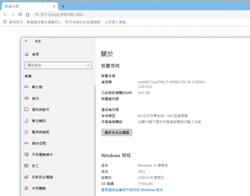250x196 pixels.
Task: Click the 64.0 GB RAM value
Action: point(144,93)
